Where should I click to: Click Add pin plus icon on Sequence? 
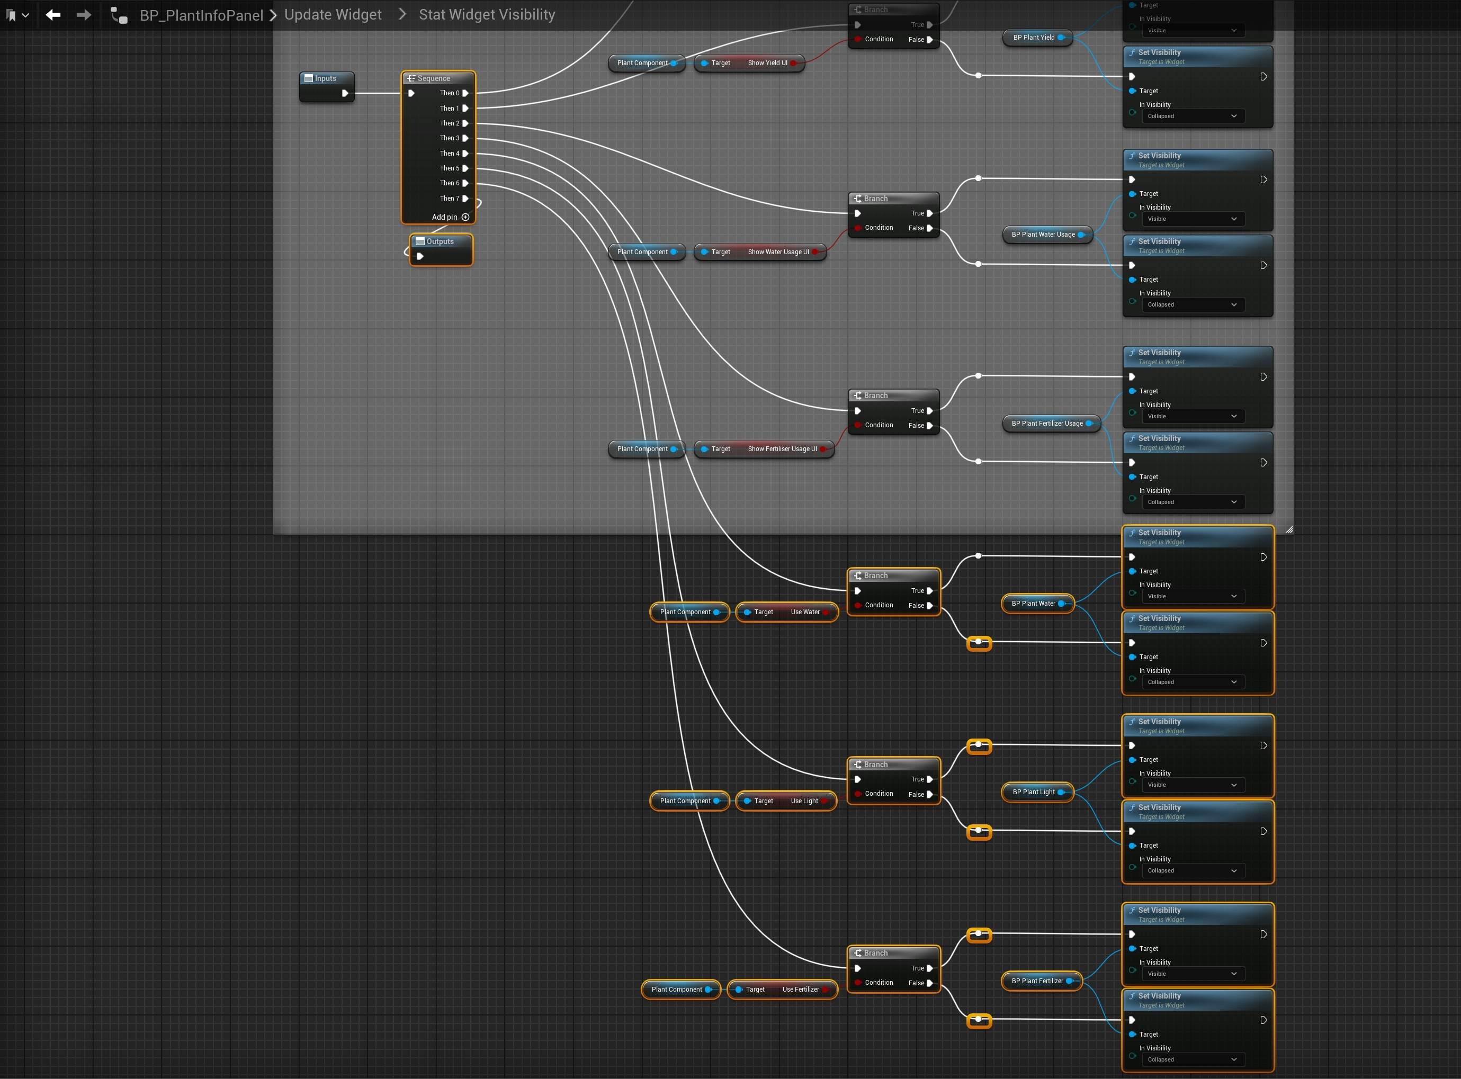pyautogui.click(x=465, y=217)
